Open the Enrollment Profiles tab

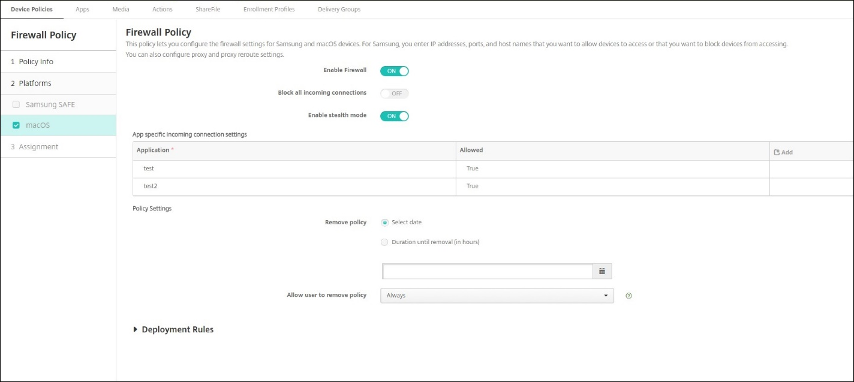tap(269, 10)
